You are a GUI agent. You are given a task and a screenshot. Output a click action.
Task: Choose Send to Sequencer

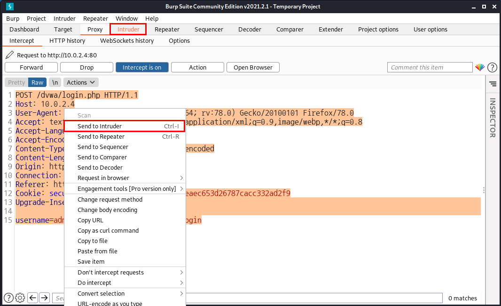coord(125,147)
